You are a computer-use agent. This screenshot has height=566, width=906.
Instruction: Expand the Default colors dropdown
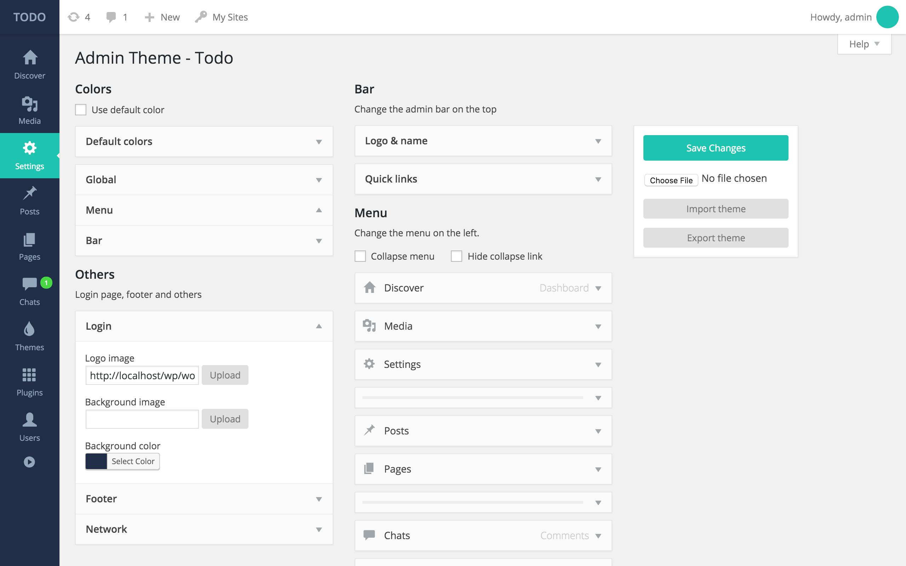tap(203, 141)
